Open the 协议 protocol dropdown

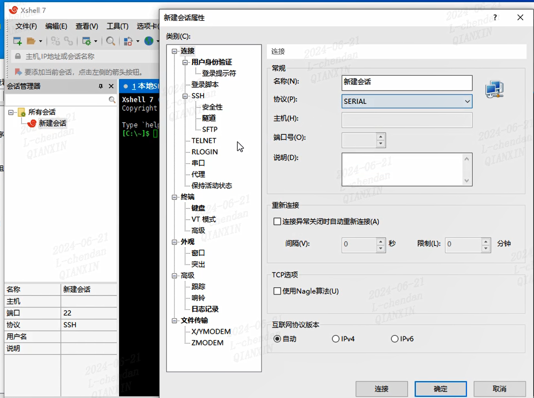click(407, 101)
